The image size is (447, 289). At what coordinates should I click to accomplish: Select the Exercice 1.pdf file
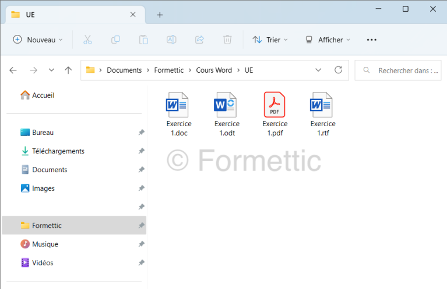coord(274,114)
